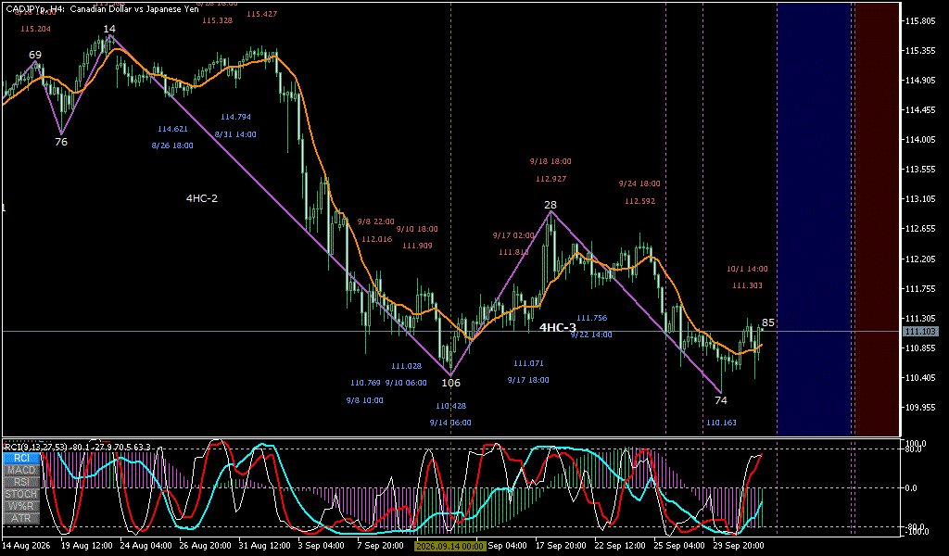Viewport: 949px width, 556px height.
Task: Click the 29 Sep 20:00 time axis label
Action: (739, 546)
